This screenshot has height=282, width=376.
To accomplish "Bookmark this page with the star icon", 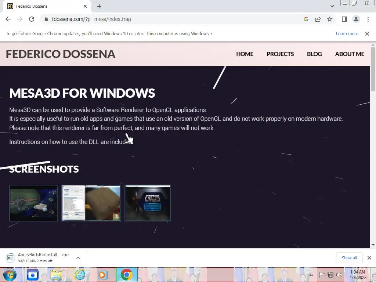I will 330,19.
